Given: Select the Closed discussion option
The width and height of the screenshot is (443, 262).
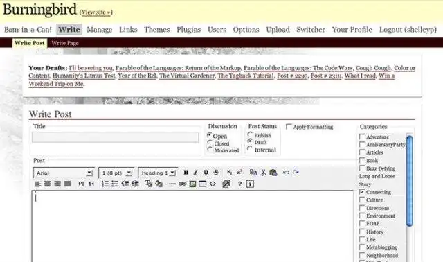Looking at the screenshot, I should click(209, 142).
